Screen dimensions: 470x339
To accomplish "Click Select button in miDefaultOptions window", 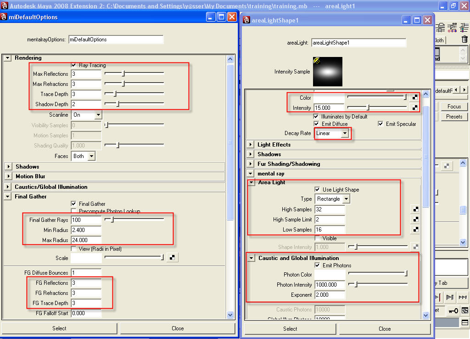I will (59, 328).
